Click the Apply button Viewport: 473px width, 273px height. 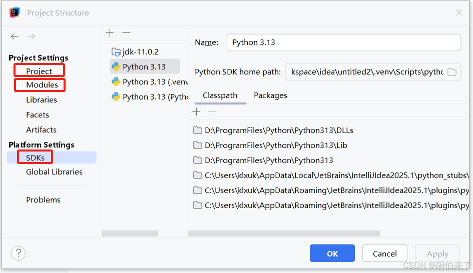click(x=437, y=253)
